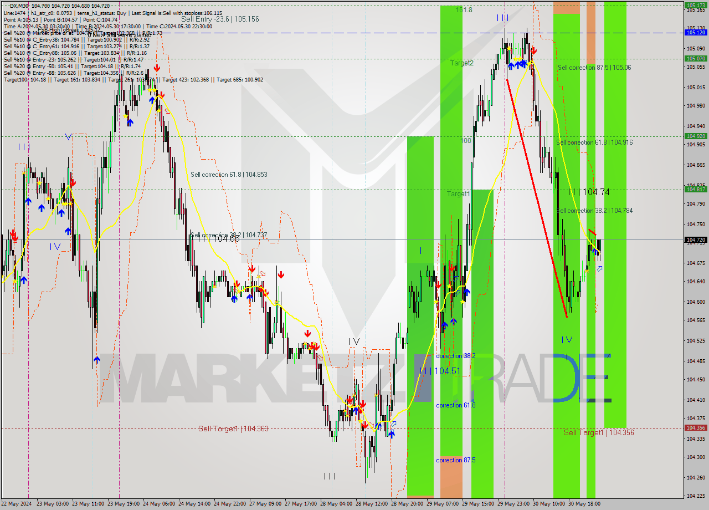
Task: Select '28 May 20:00' on the time axis
Action: (x=407, y=504)
